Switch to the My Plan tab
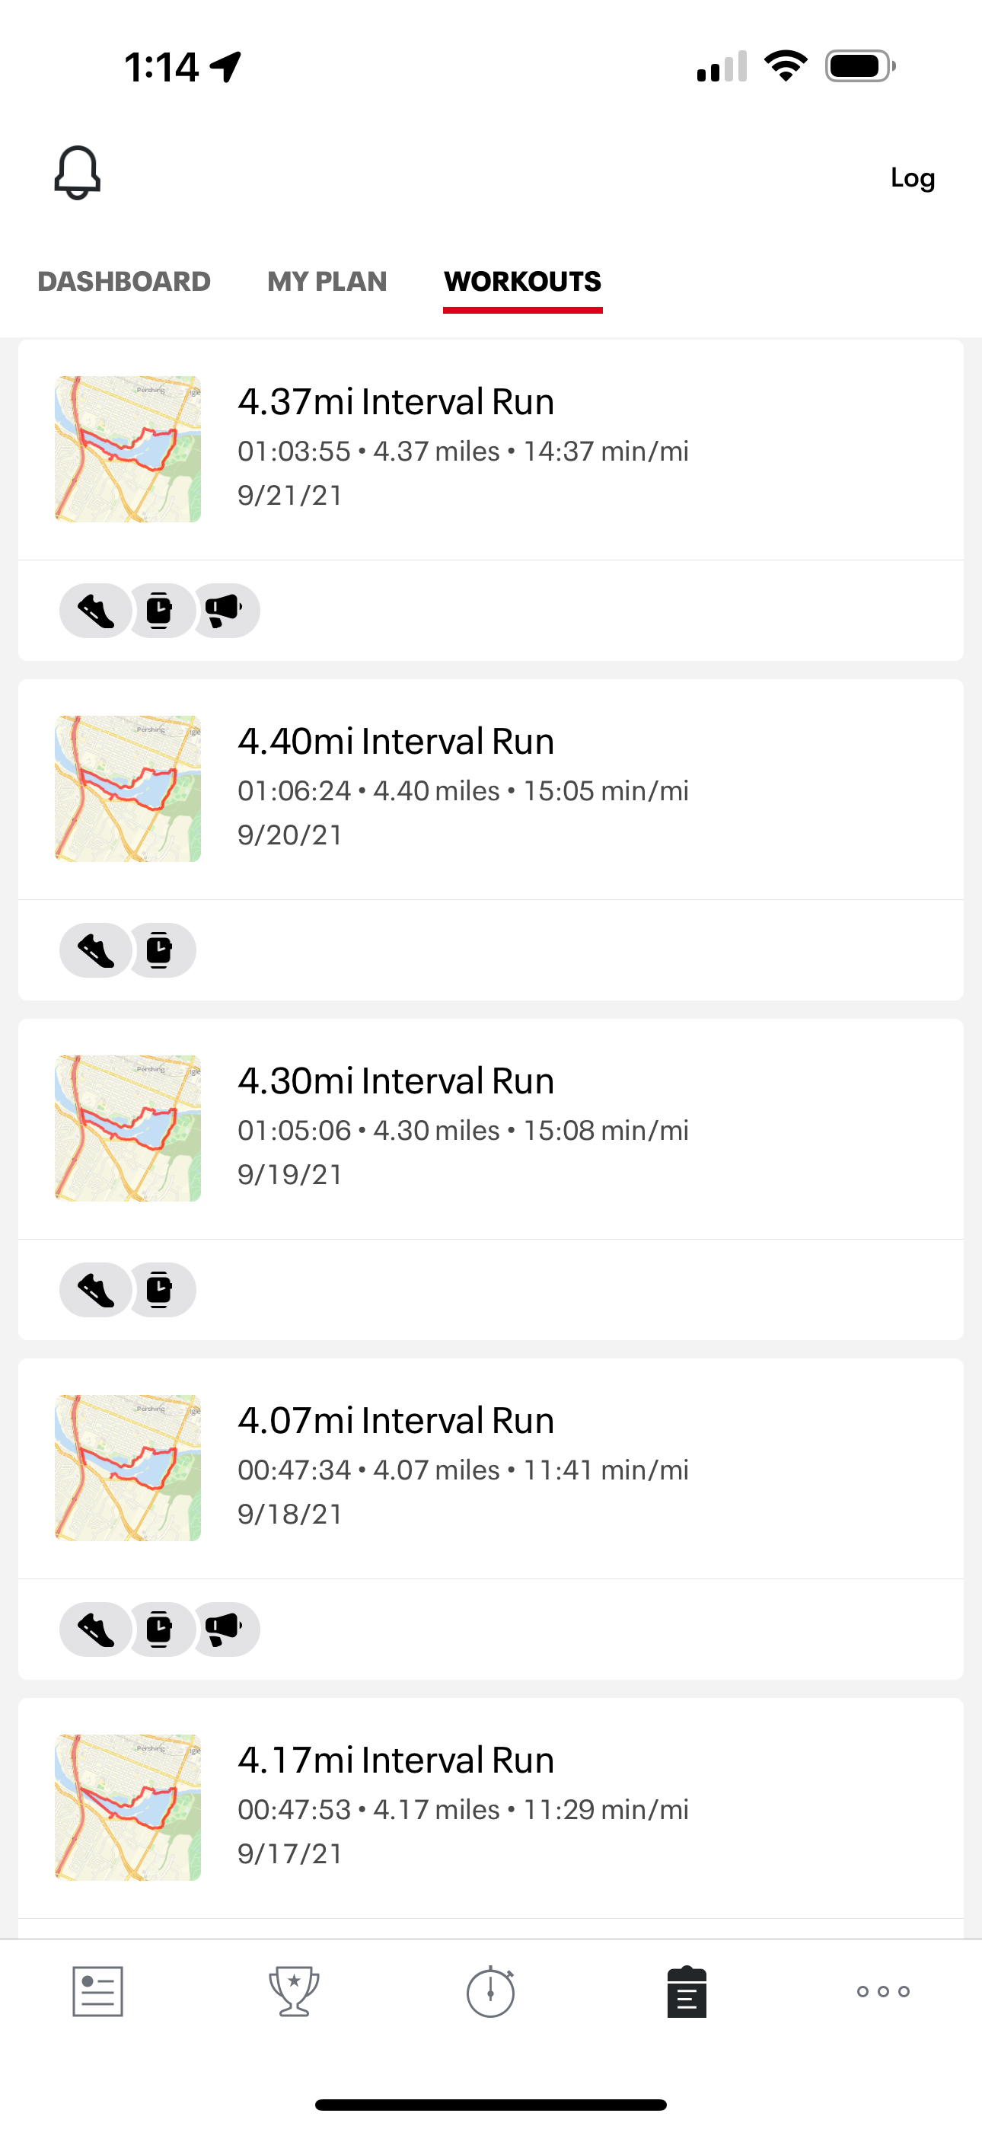 pos(327,282)
